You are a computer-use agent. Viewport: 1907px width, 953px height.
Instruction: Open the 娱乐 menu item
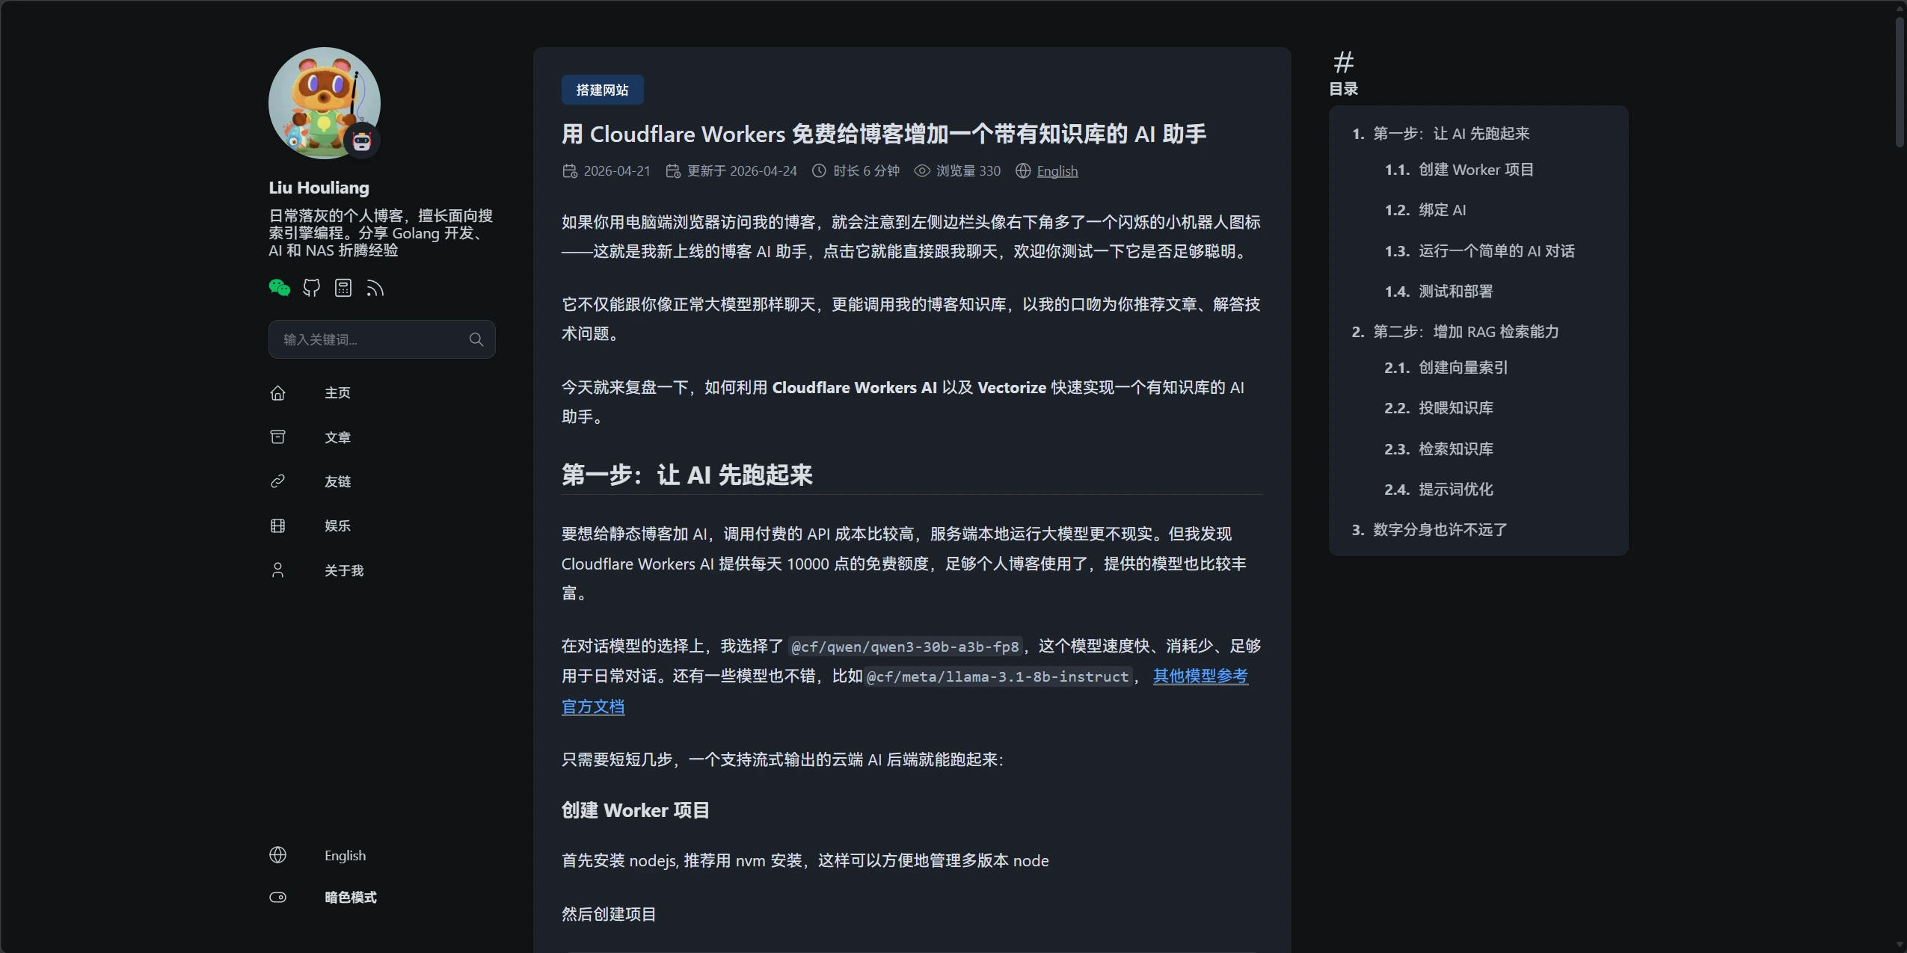click(x=337, y=525)
